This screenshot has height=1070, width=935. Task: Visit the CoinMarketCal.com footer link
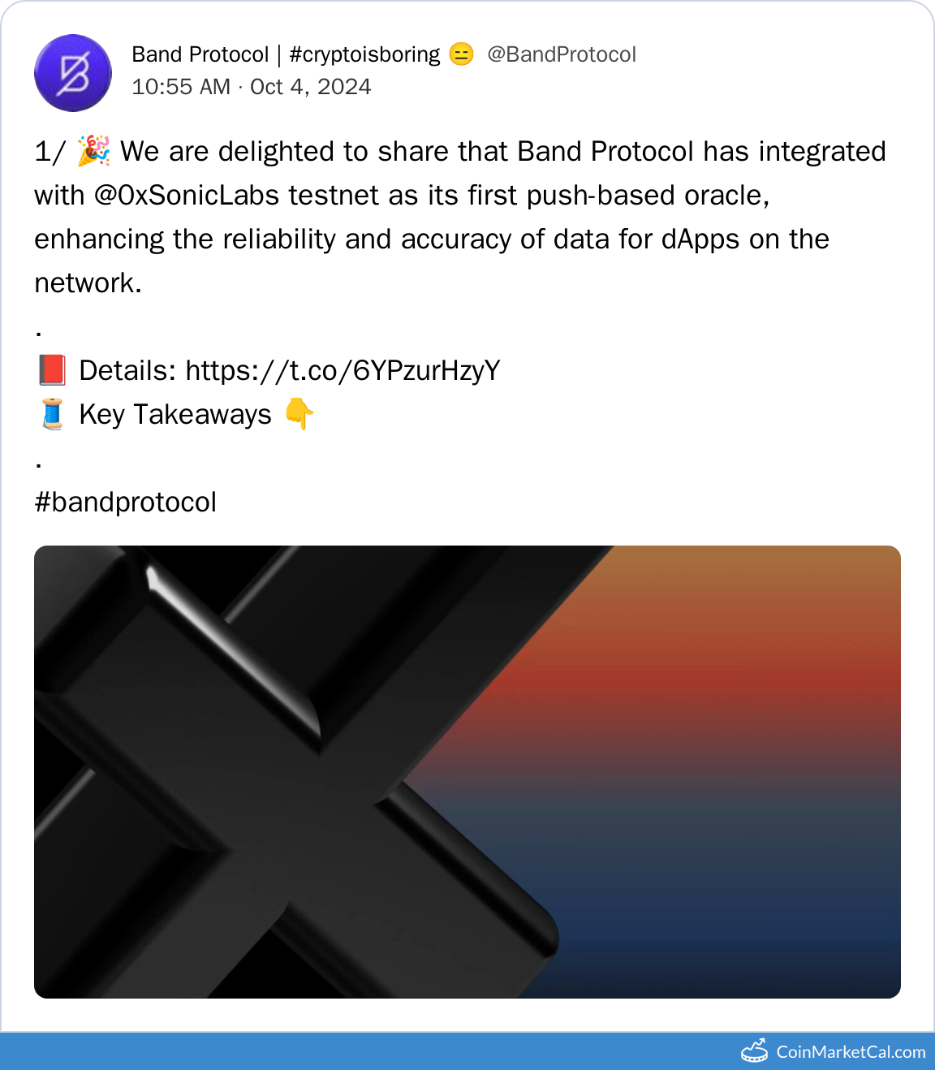(x=851, y=1052)
